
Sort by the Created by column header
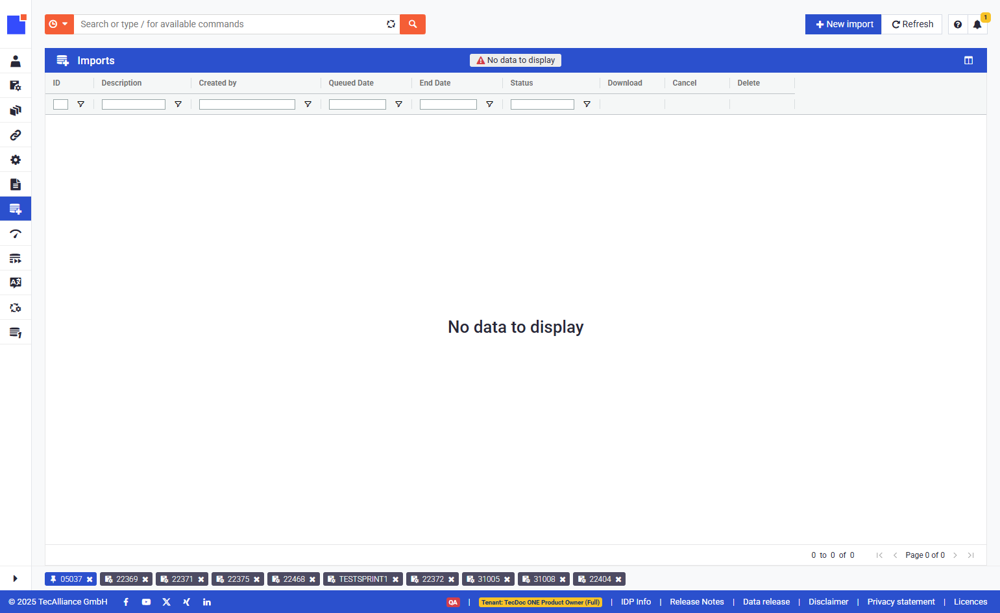(x=217, y=83)
